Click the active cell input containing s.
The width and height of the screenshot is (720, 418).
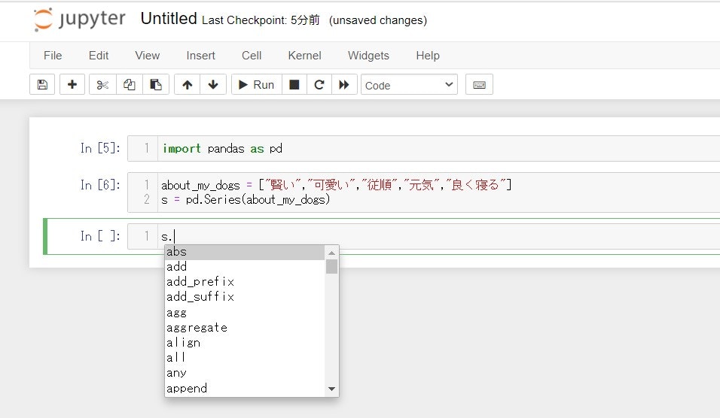pos(438,237)
